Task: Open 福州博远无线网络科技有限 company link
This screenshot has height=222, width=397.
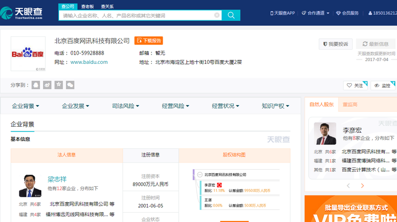Action: tap(77, 214)
